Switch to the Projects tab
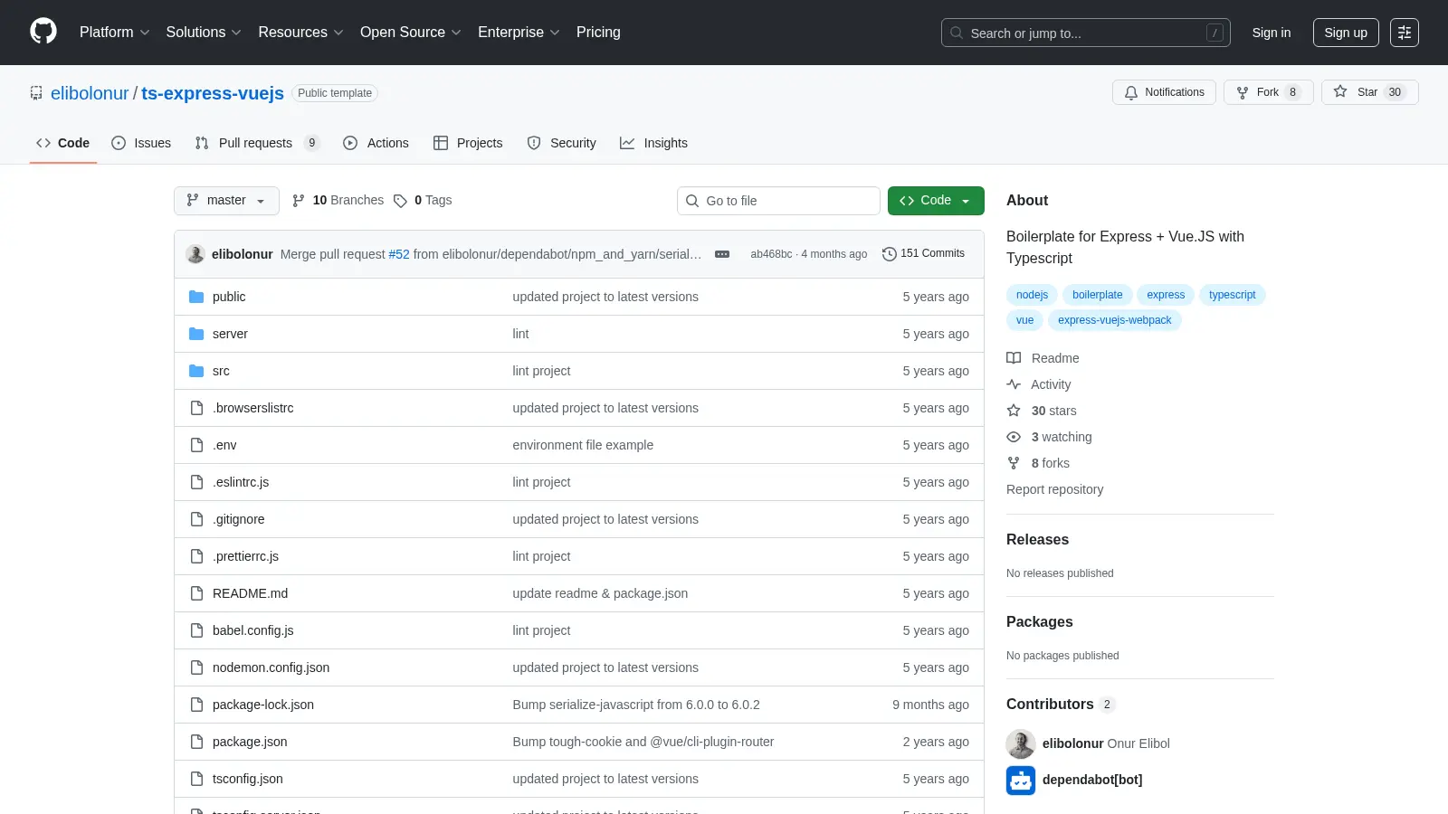The image size is (1448, 814). coord(468,143)
